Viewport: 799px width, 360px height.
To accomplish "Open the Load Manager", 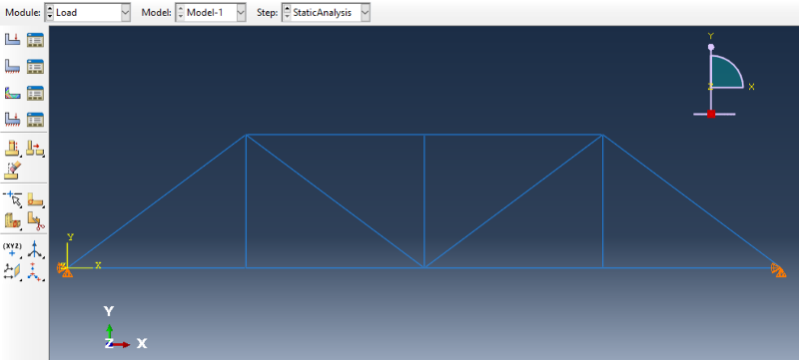I will (x=35, y=40).
